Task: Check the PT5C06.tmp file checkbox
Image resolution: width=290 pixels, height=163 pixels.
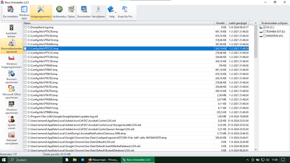Action: pyautogui.click(x=25, y=32)
